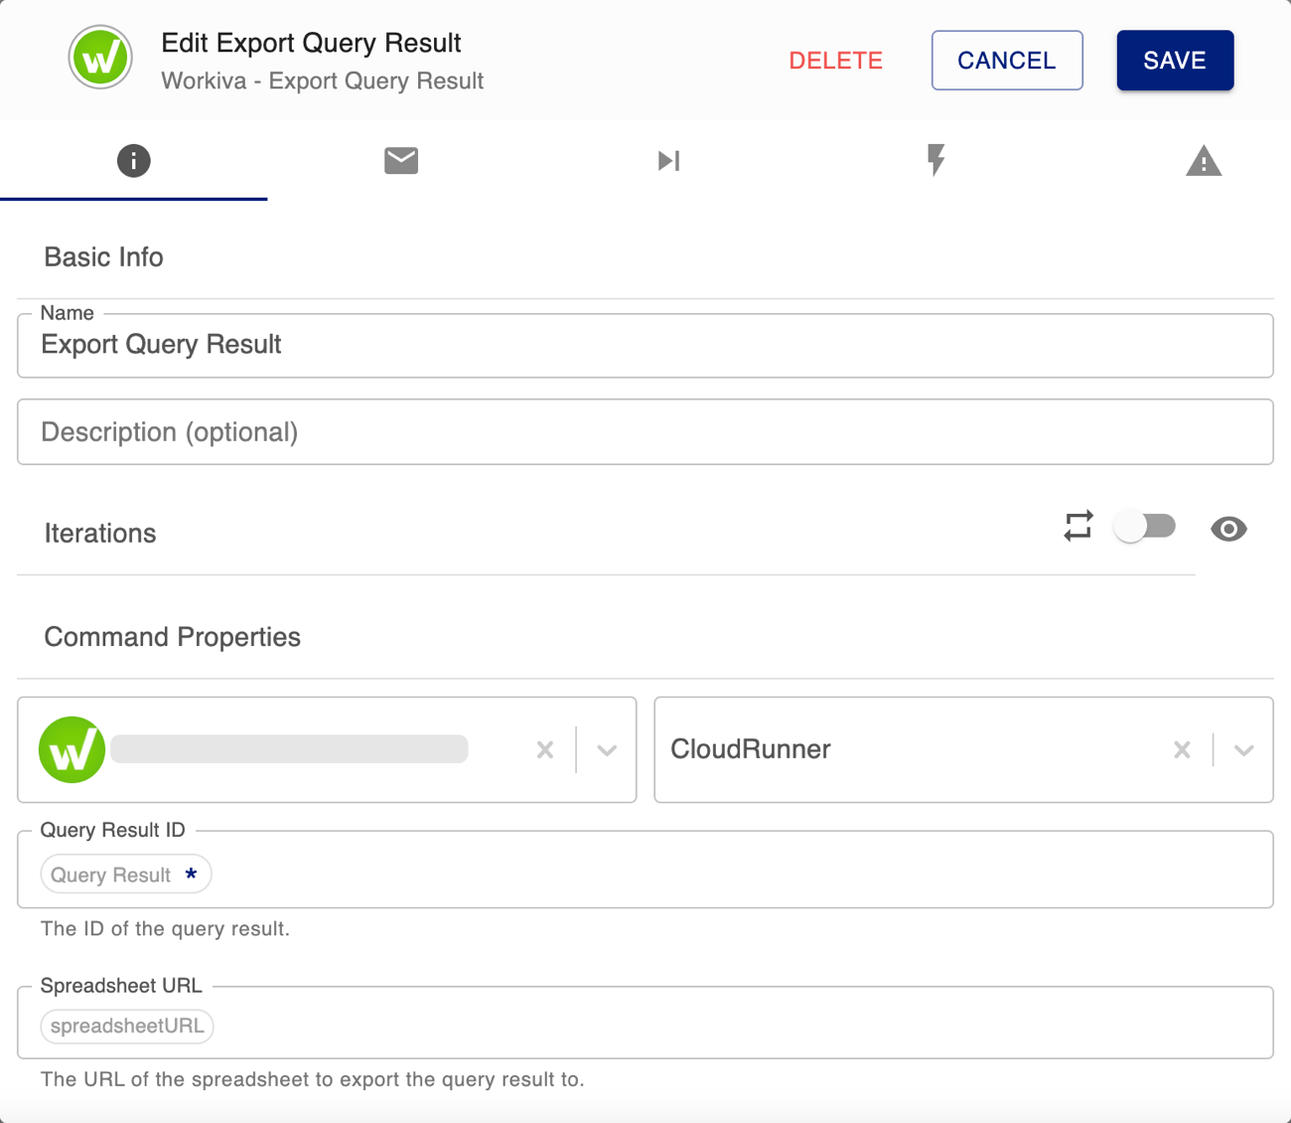Open the warning alerts tab
1291x1123 pixels.
(x=1204, y=160)
